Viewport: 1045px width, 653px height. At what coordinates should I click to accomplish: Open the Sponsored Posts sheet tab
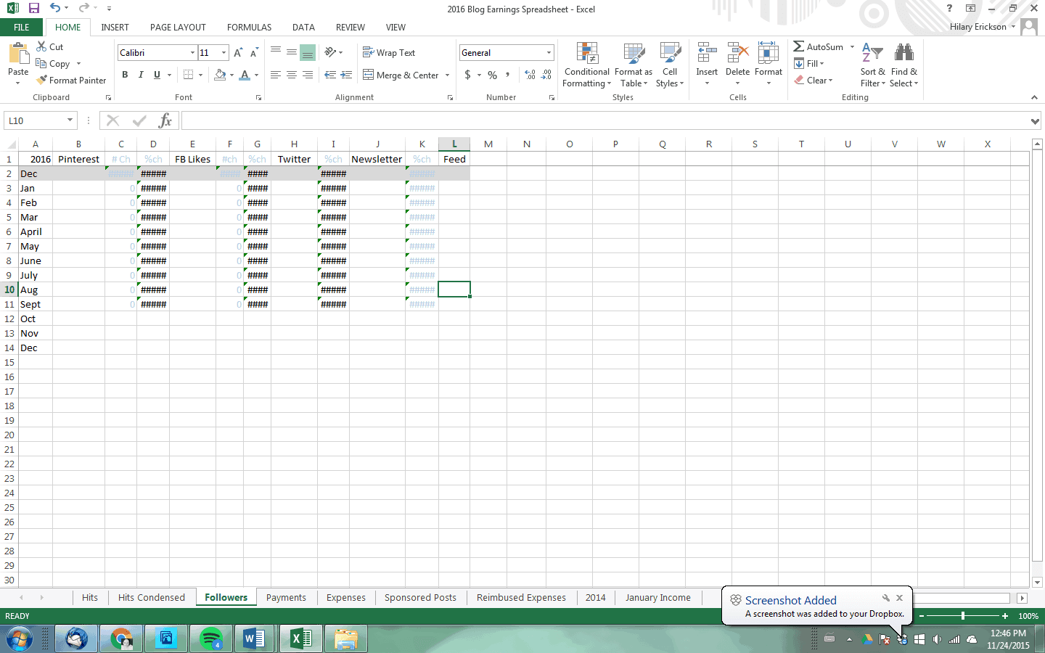(x=420, y=598)
